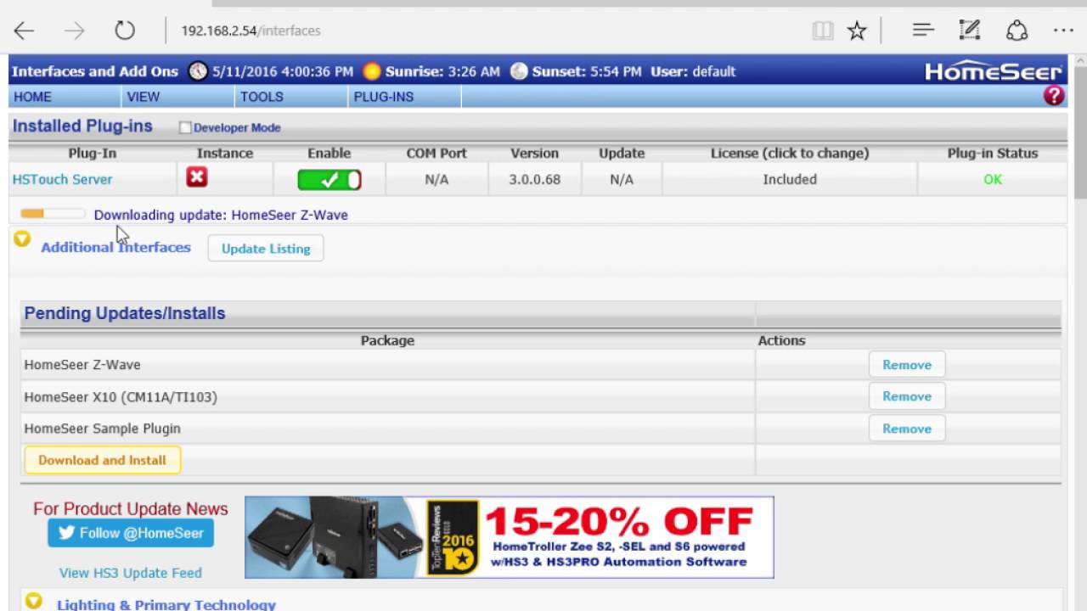The width and height of the screenshot is (1087, 611).
Task: Open the 15-20% OFF HomeTroller banner
Action: (x=510, y=537)
